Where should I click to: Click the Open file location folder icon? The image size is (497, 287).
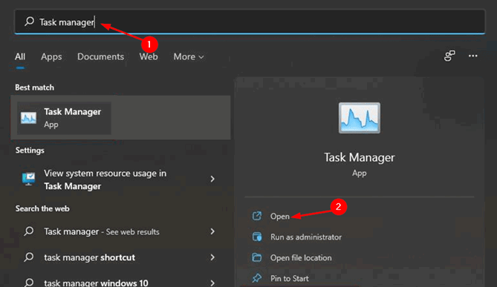click(257, 257)
